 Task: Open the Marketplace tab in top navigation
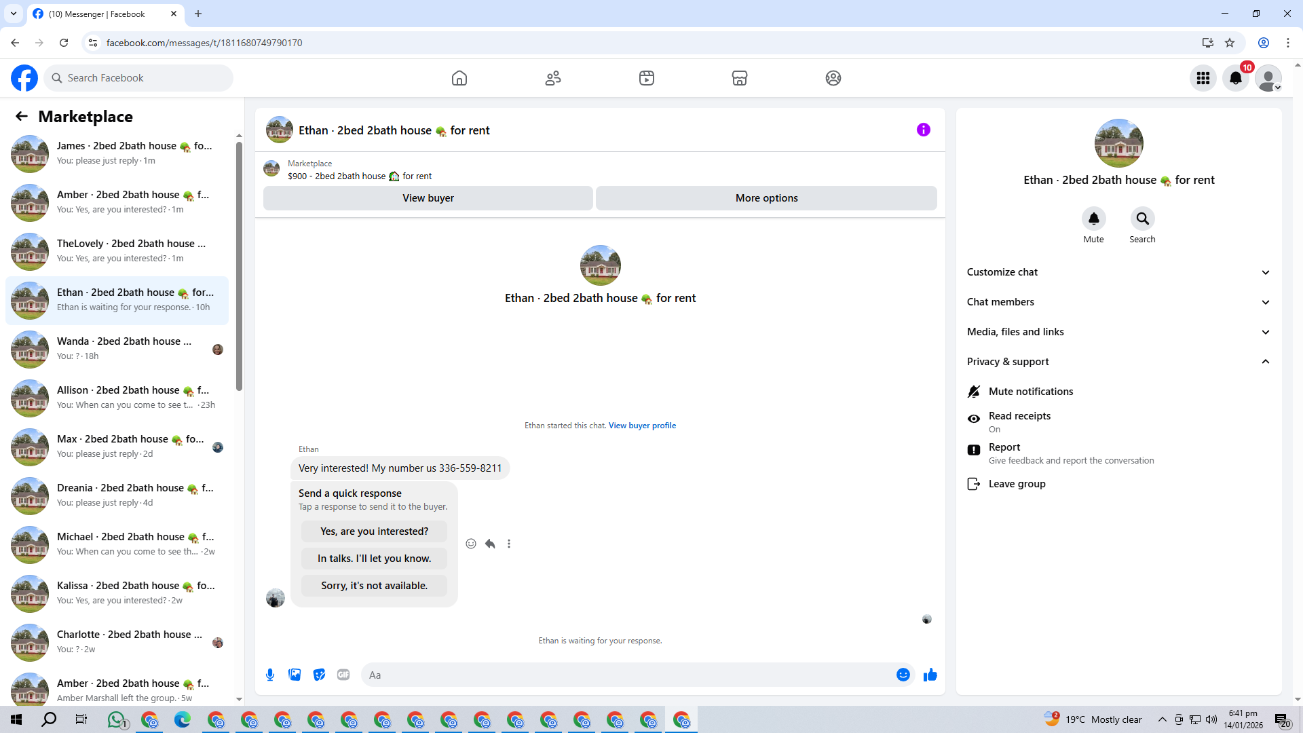(x=740, y=78)
